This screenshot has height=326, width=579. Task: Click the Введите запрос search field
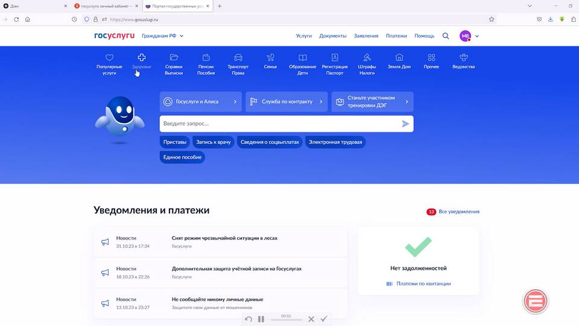(x=277, y=124)
